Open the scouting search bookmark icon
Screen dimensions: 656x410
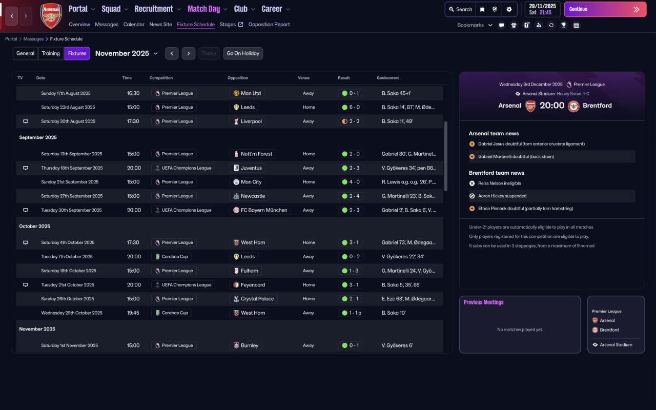click(x=539, y=25)
